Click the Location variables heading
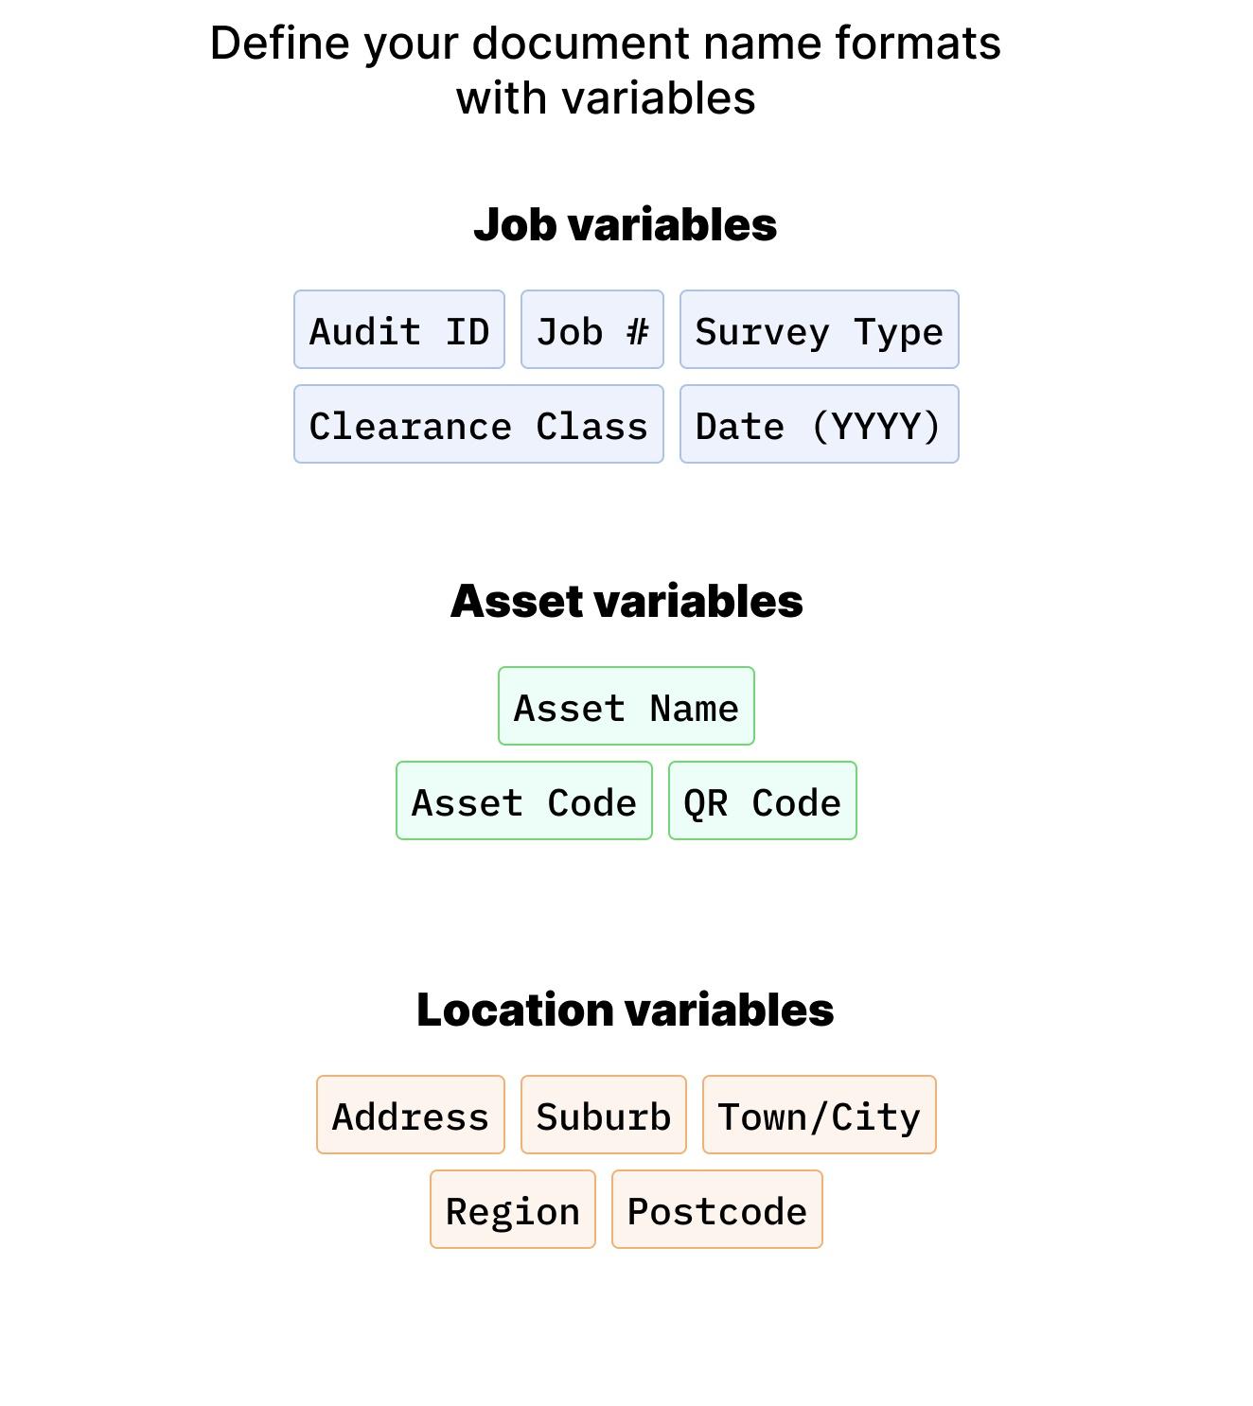 tap(626, 1010)
